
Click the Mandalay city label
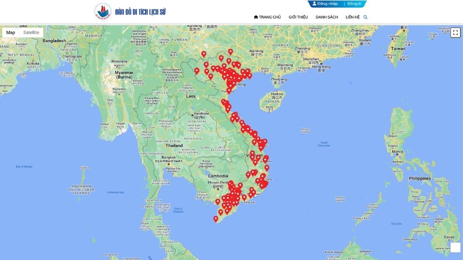point(119,61)
